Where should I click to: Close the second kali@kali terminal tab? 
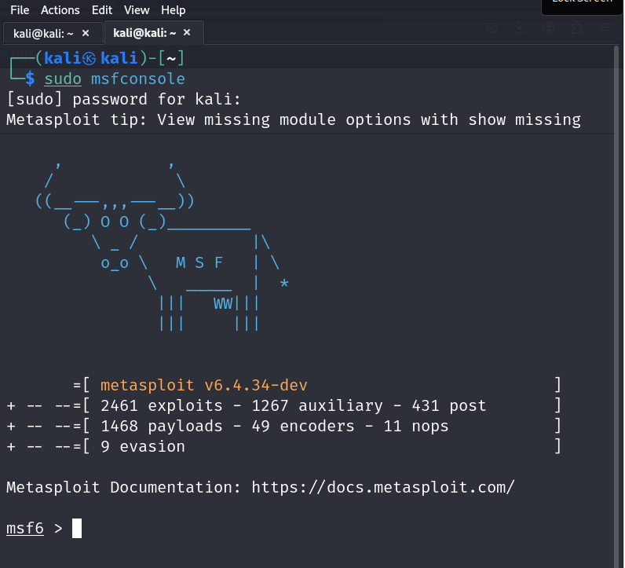click(x=187, y=33)
